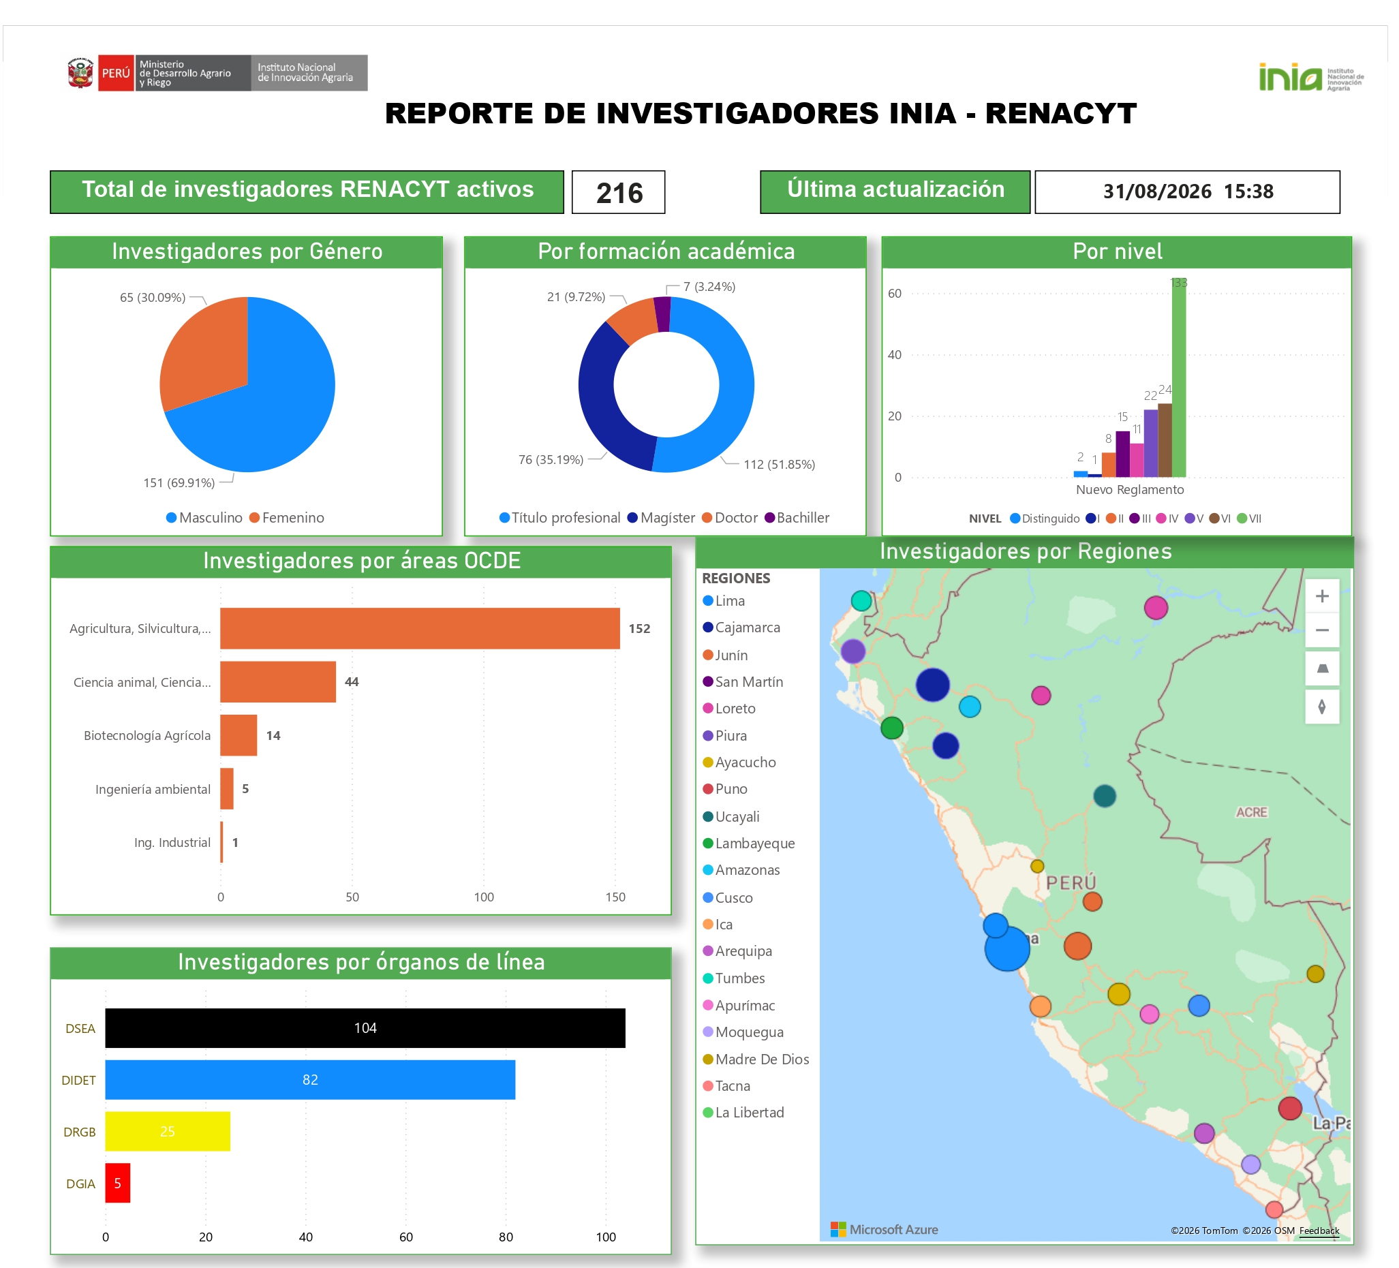Screen dimensions: 1399x1268
Task: Select the Biotecnología Agrícola bar
Action: point(238,735)
